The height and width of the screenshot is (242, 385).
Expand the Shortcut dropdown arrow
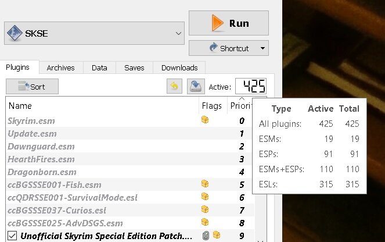pyautogui.click(x=262, y=48)
